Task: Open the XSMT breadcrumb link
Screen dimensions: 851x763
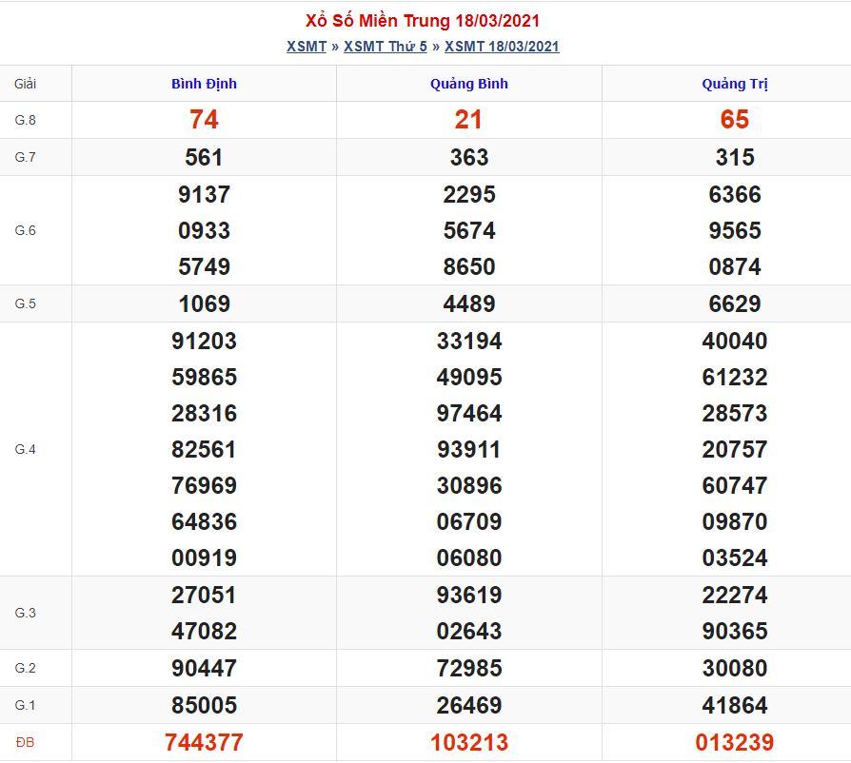Action: (x=307, y=47)
